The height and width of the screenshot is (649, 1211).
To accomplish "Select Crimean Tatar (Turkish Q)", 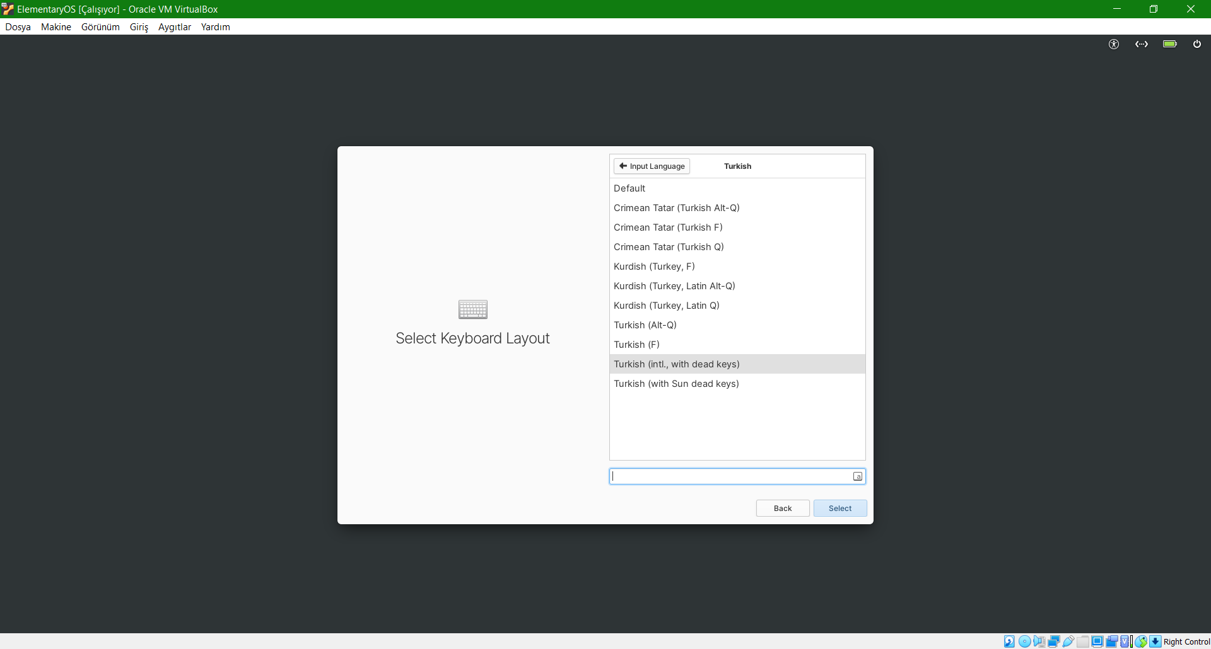I will click(x=737, y=247).
